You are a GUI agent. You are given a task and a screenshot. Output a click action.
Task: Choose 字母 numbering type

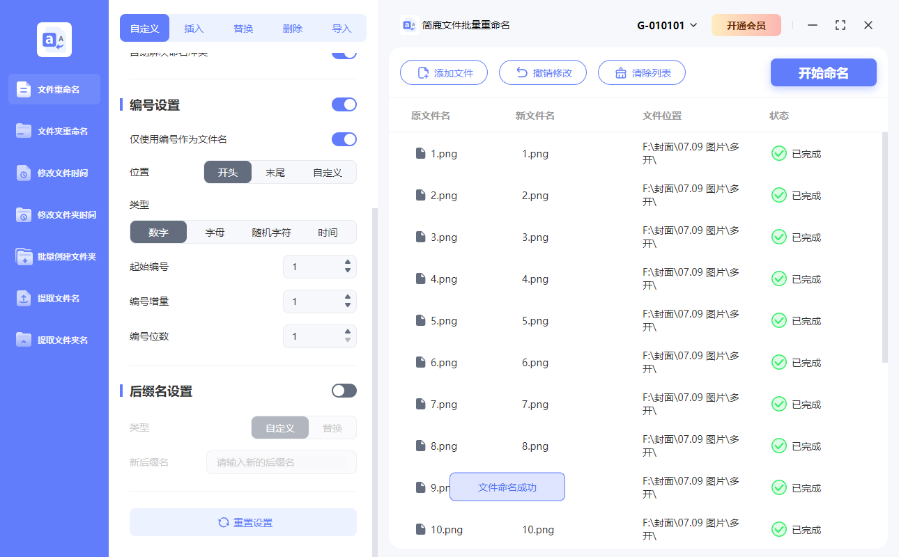pos(215,232)
